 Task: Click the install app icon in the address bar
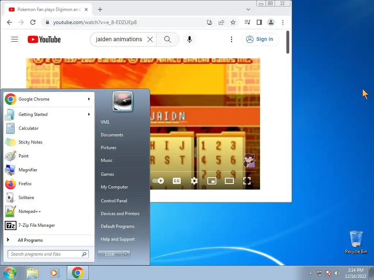pyautogui.click(x=210, y=22)
